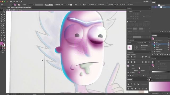Click the Minus Back pathfinder icon
The height and width of the screenshot is (95, 170).
pos(146,89)
